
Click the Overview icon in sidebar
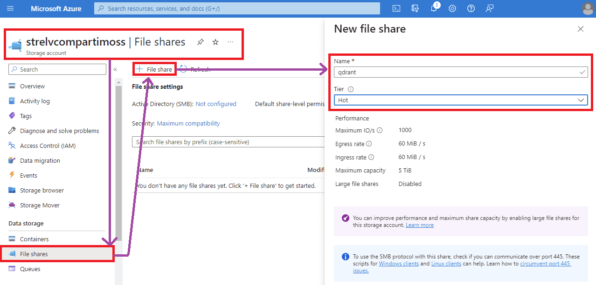point(12,86)
